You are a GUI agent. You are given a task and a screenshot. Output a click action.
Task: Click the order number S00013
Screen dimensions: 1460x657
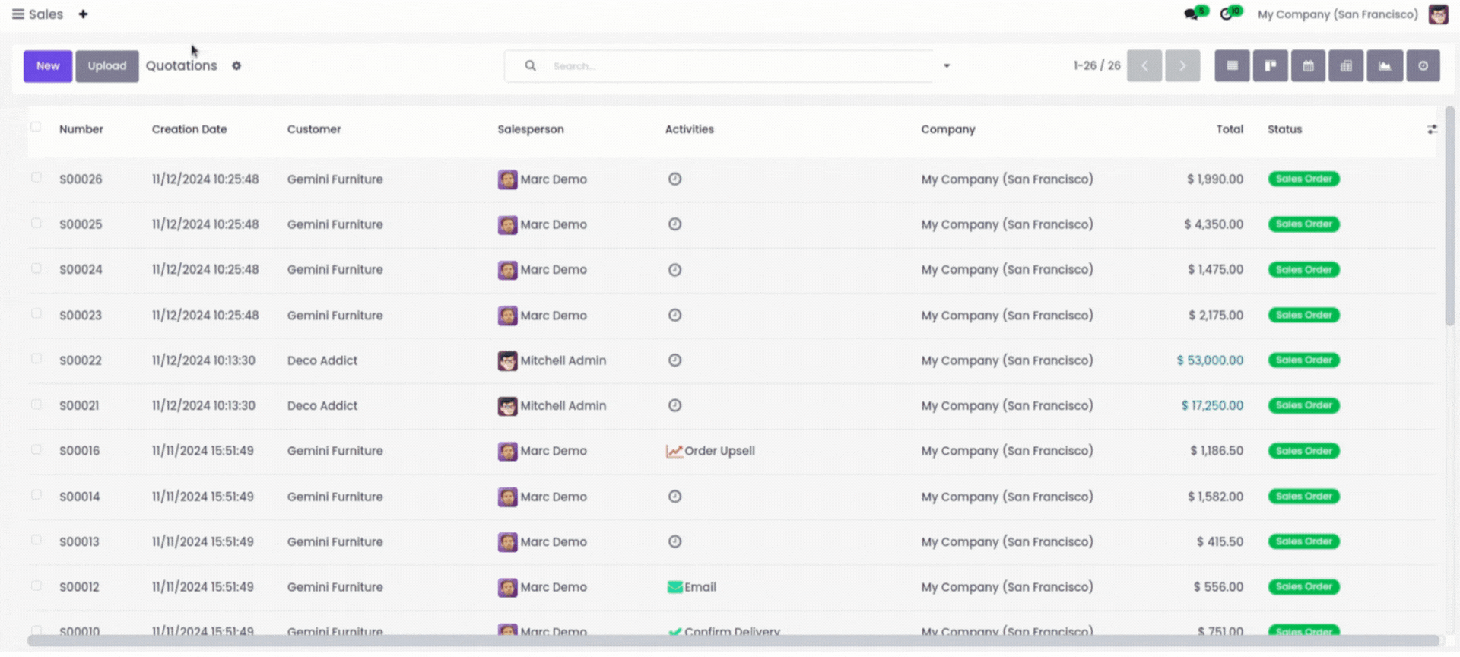coord(80,542)
